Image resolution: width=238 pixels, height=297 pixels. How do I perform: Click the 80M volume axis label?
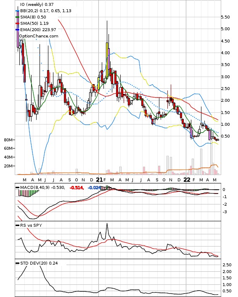click(x=8, y=140)
